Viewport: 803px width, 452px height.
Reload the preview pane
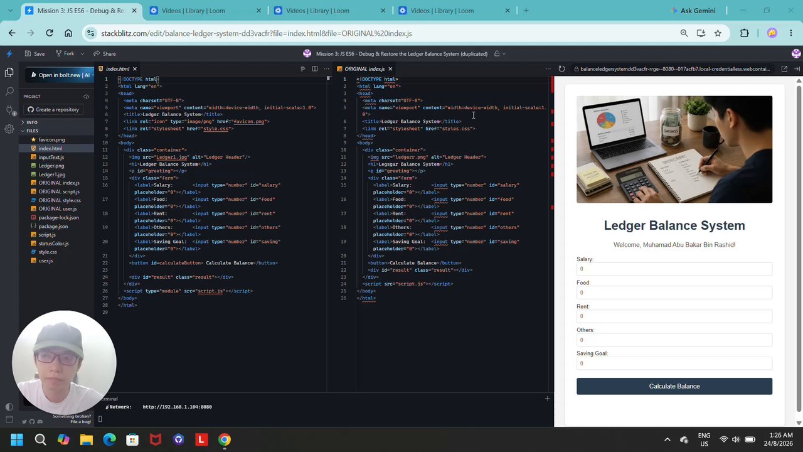561,69
